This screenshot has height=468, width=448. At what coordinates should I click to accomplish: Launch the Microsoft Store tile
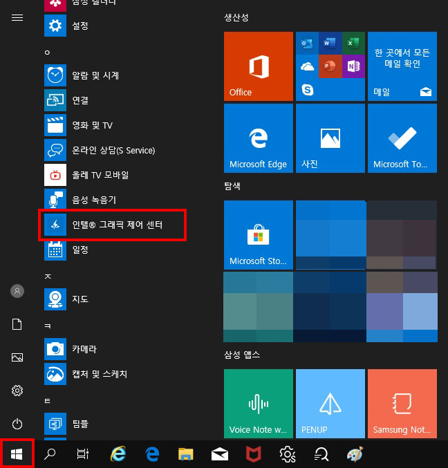click(258, 235)
